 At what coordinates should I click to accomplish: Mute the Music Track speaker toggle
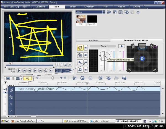coord(86,70)
